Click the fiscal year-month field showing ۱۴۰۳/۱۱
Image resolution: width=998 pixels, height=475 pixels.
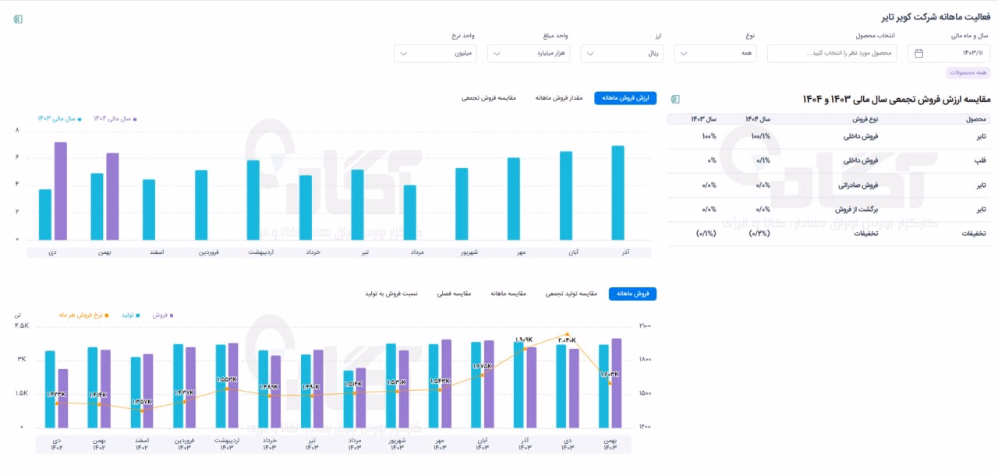[x=949, y=53]
